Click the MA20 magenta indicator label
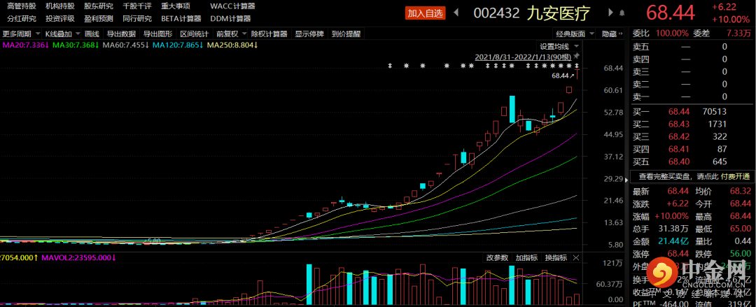This screenshot has height=307, width=756. click(25, 45)
